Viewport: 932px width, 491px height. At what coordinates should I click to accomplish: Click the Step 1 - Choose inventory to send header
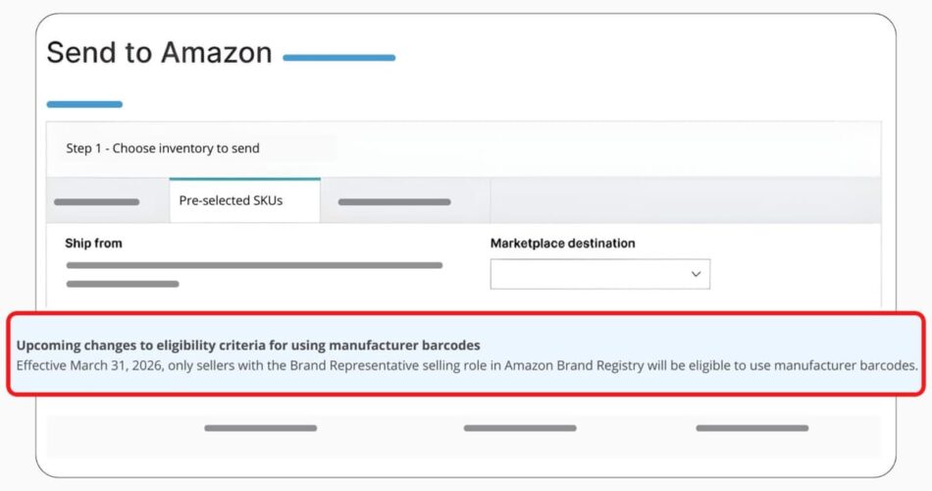pyautogui.click(x=163, y=148)
